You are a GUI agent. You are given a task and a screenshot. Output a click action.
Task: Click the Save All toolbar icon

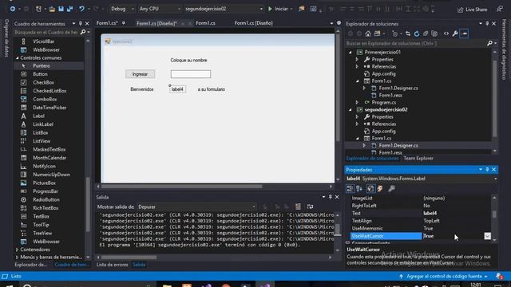click(69, 9)
